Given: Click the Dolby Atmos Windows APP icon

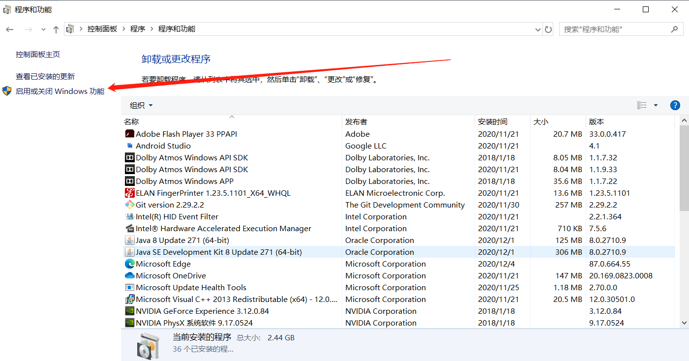Looking at the screenshot, I should (129, 181).
